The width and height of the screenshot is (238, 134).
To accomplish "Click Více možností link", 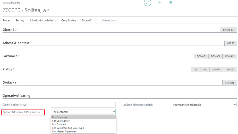I will pos(110,20).
